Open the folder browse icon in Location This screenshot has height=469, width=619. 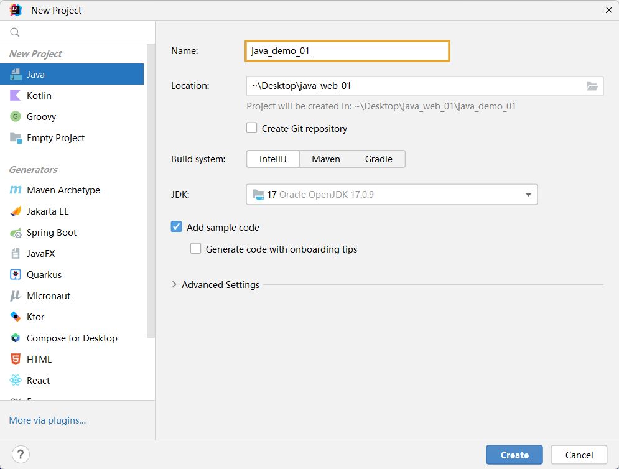(592, 86)
